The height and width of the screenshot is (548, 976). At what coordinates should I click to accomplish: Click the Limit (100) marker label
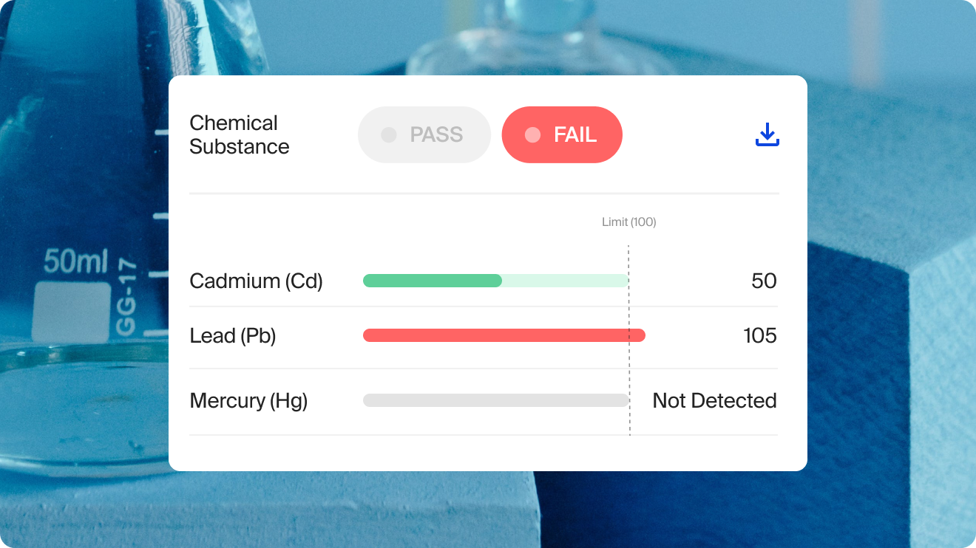coord(628,222)
